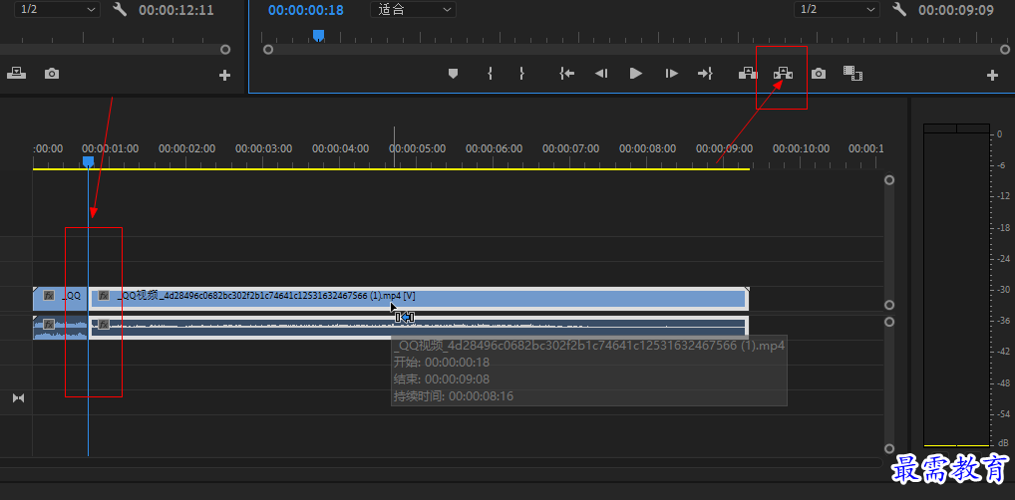This screenshot has width=1015, height=500.
Task: Click the Program monitor blue playhead marker
Action: click(318, 36)
